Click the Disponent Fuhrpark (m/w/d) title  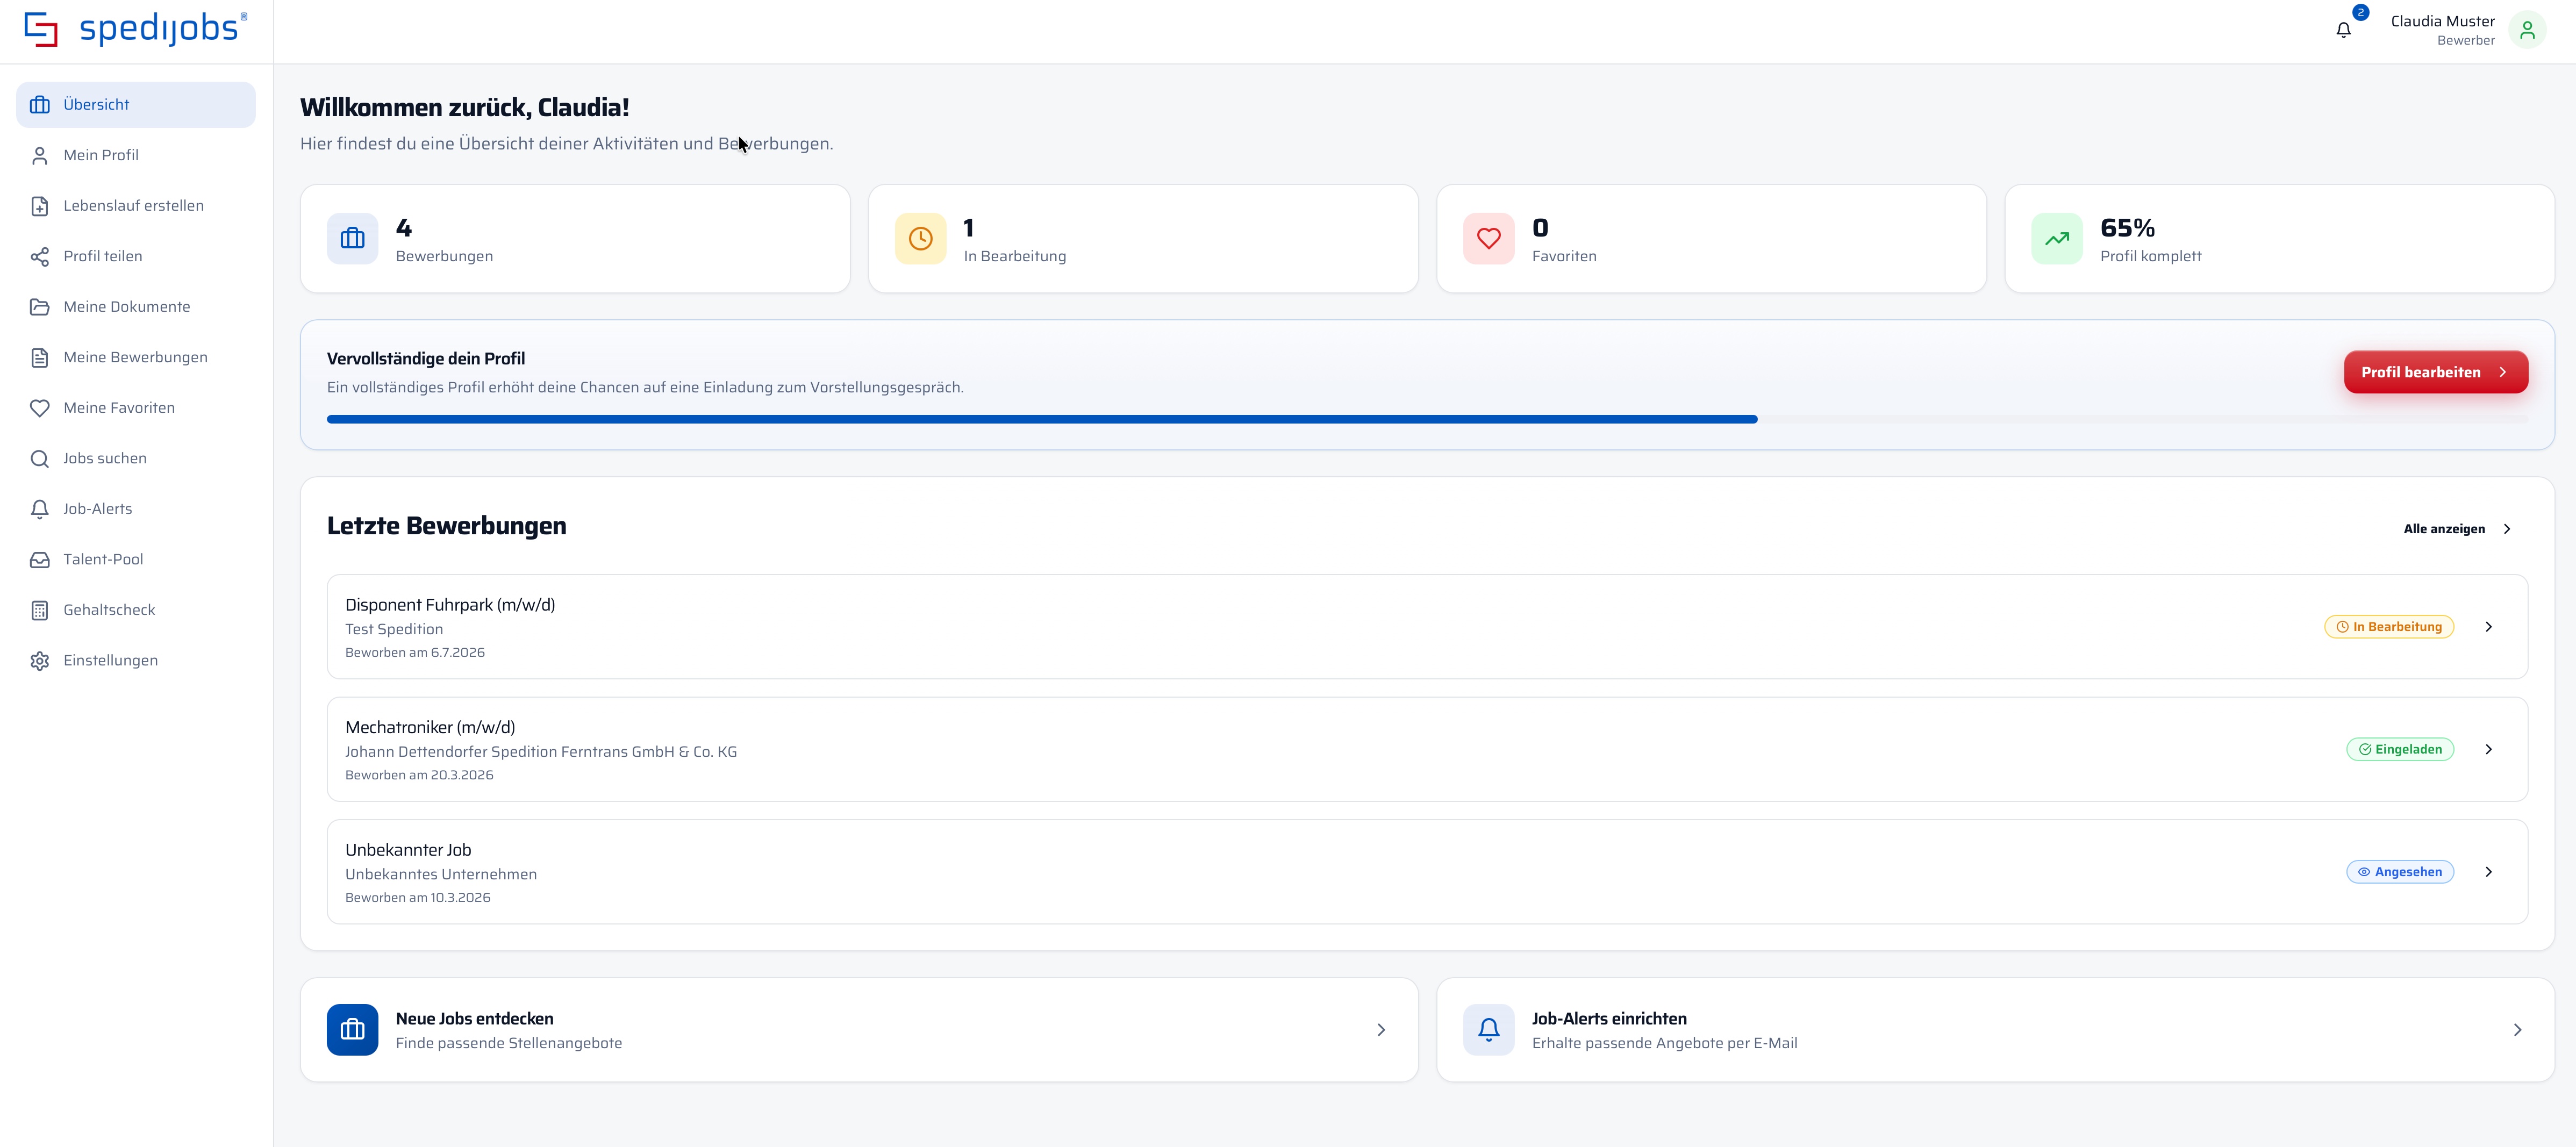450,605
